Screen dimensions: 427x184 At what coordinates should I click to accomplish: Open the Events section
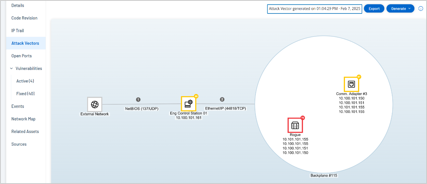[x=18, y=106]
